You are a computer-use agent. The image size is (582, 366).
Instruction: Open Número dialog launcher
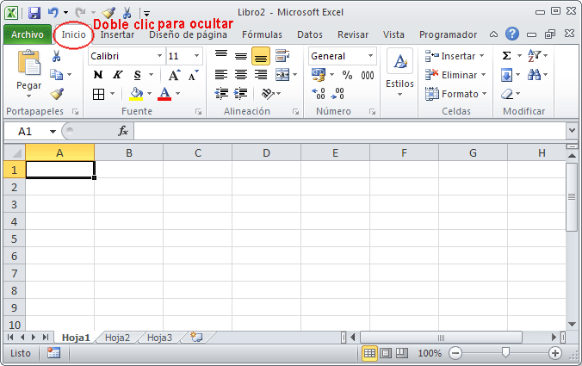[372, 112]
